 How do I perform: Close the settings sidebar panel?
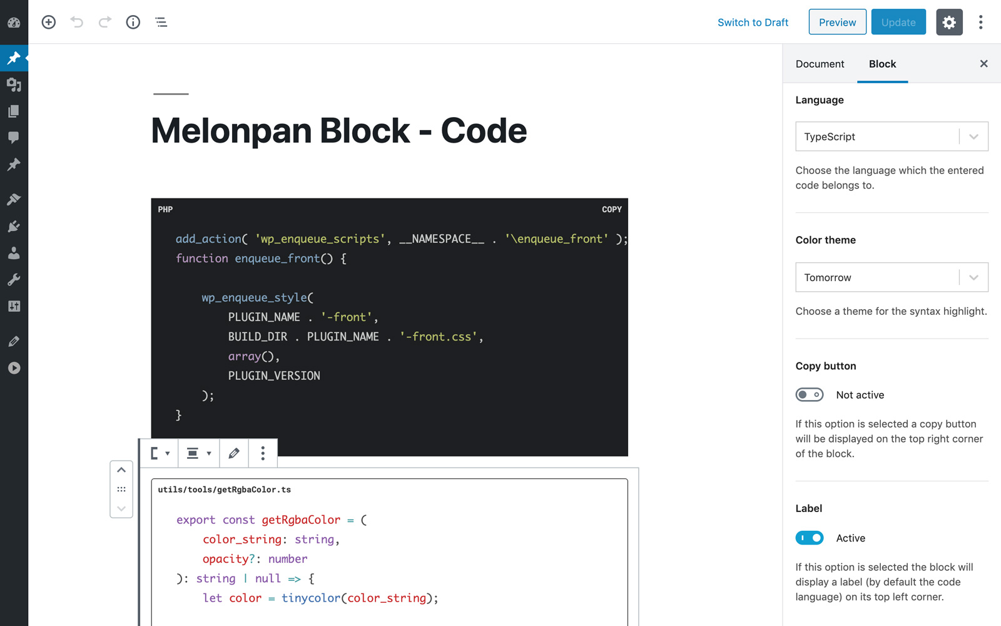tap(983, 64)
